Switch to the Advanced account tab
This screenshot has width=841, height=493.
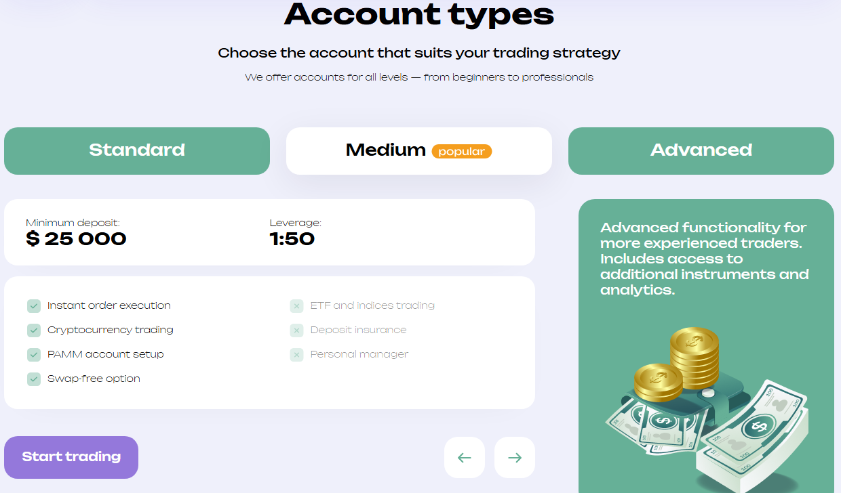click(x=701, y=151)
